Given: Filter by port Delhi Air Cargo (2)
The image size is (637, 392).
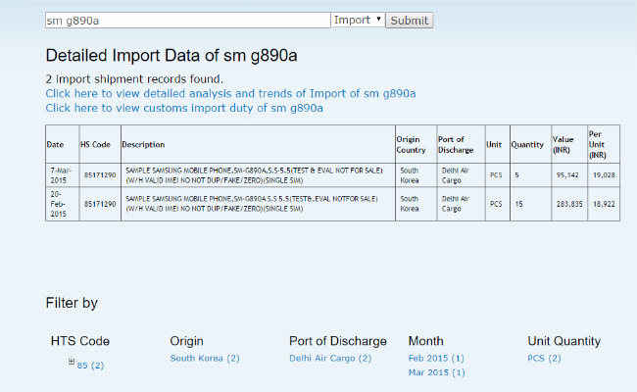Looking at the screenshot, I should pos(330,358).
